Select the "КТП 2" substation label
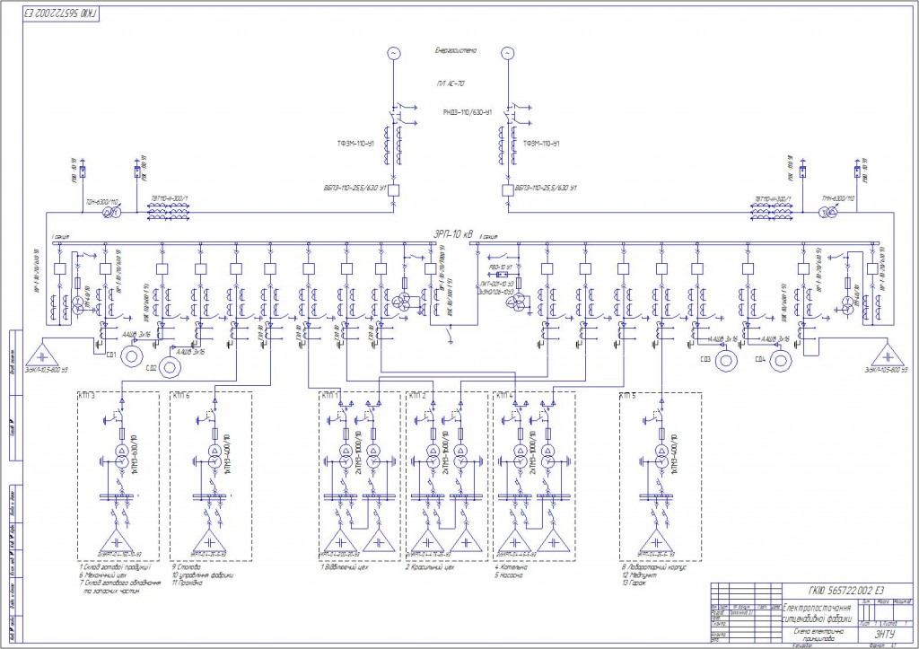This screenshot has height=649, width=919. (x=417, y=397)
